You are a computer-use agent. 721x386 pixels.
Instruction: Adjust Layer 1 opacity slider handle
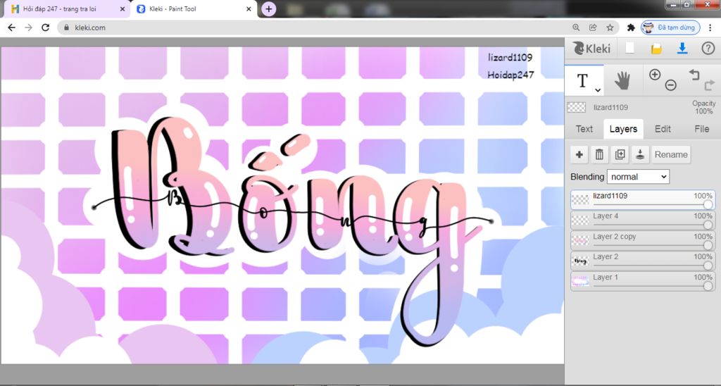(708, 286)
